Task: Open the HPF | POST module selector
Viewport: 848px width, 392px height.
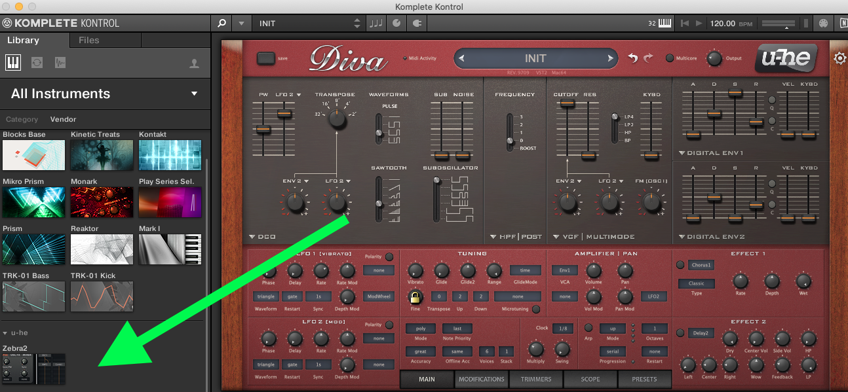Action: coord(516,237)
